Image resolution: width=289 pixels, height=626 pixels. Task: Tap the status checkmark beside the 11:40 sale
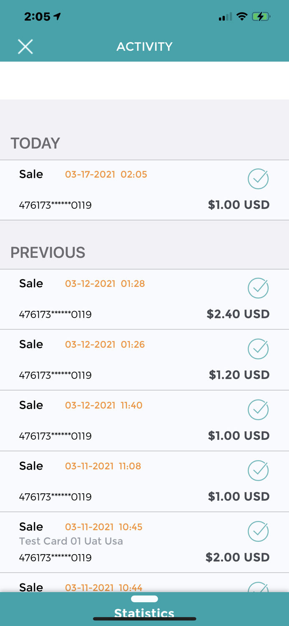pos(258,409)
